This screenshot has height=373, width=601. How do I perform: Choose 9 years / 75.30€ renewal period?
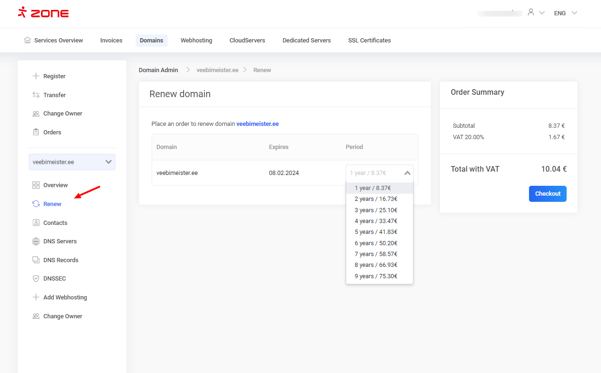coord(376,276)
